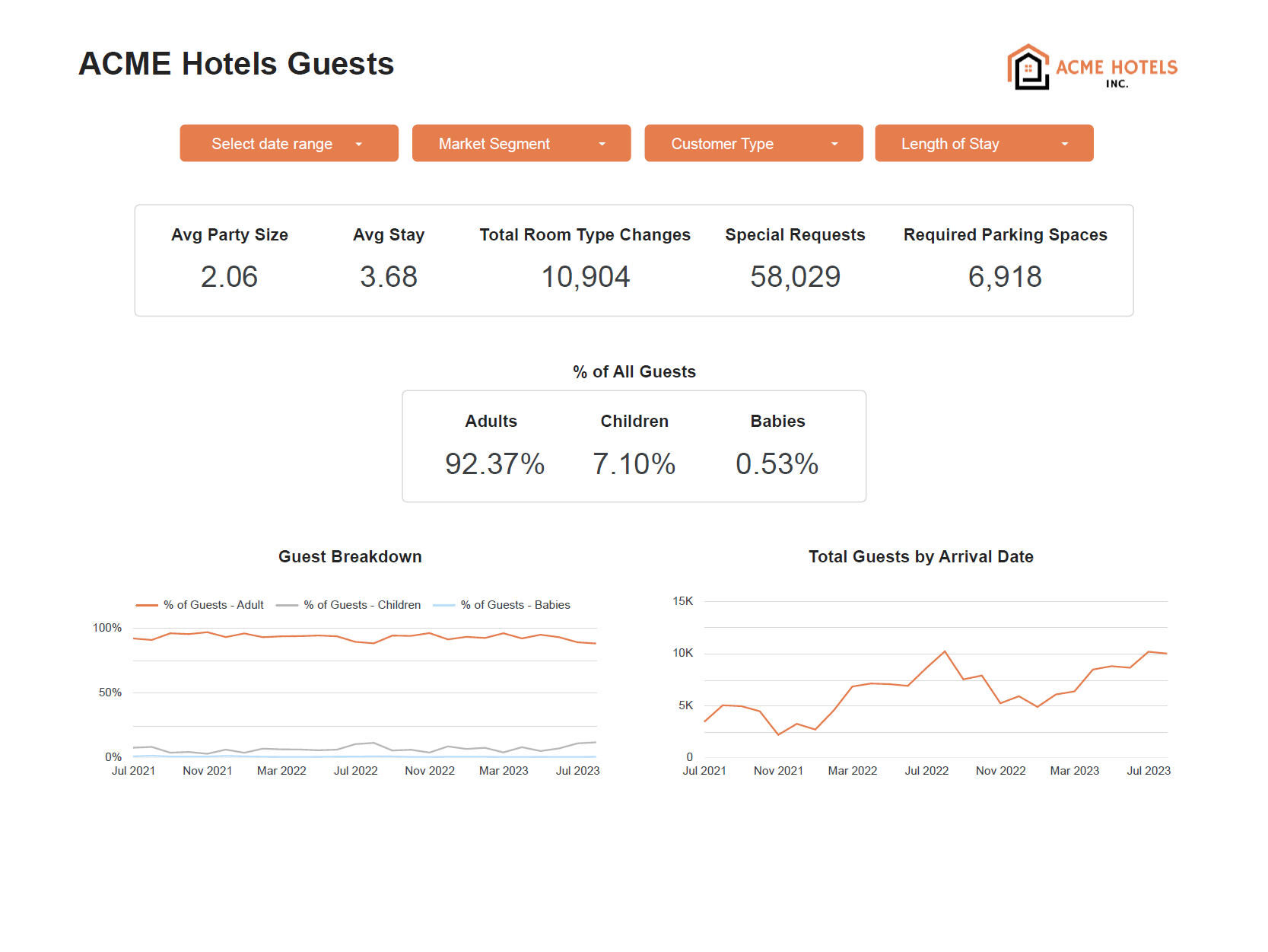The width and height of the screenshot is (1268, 952).
Task: Open the Length of Stay filter
Action: pyautogui.click(x=984, y=143)
